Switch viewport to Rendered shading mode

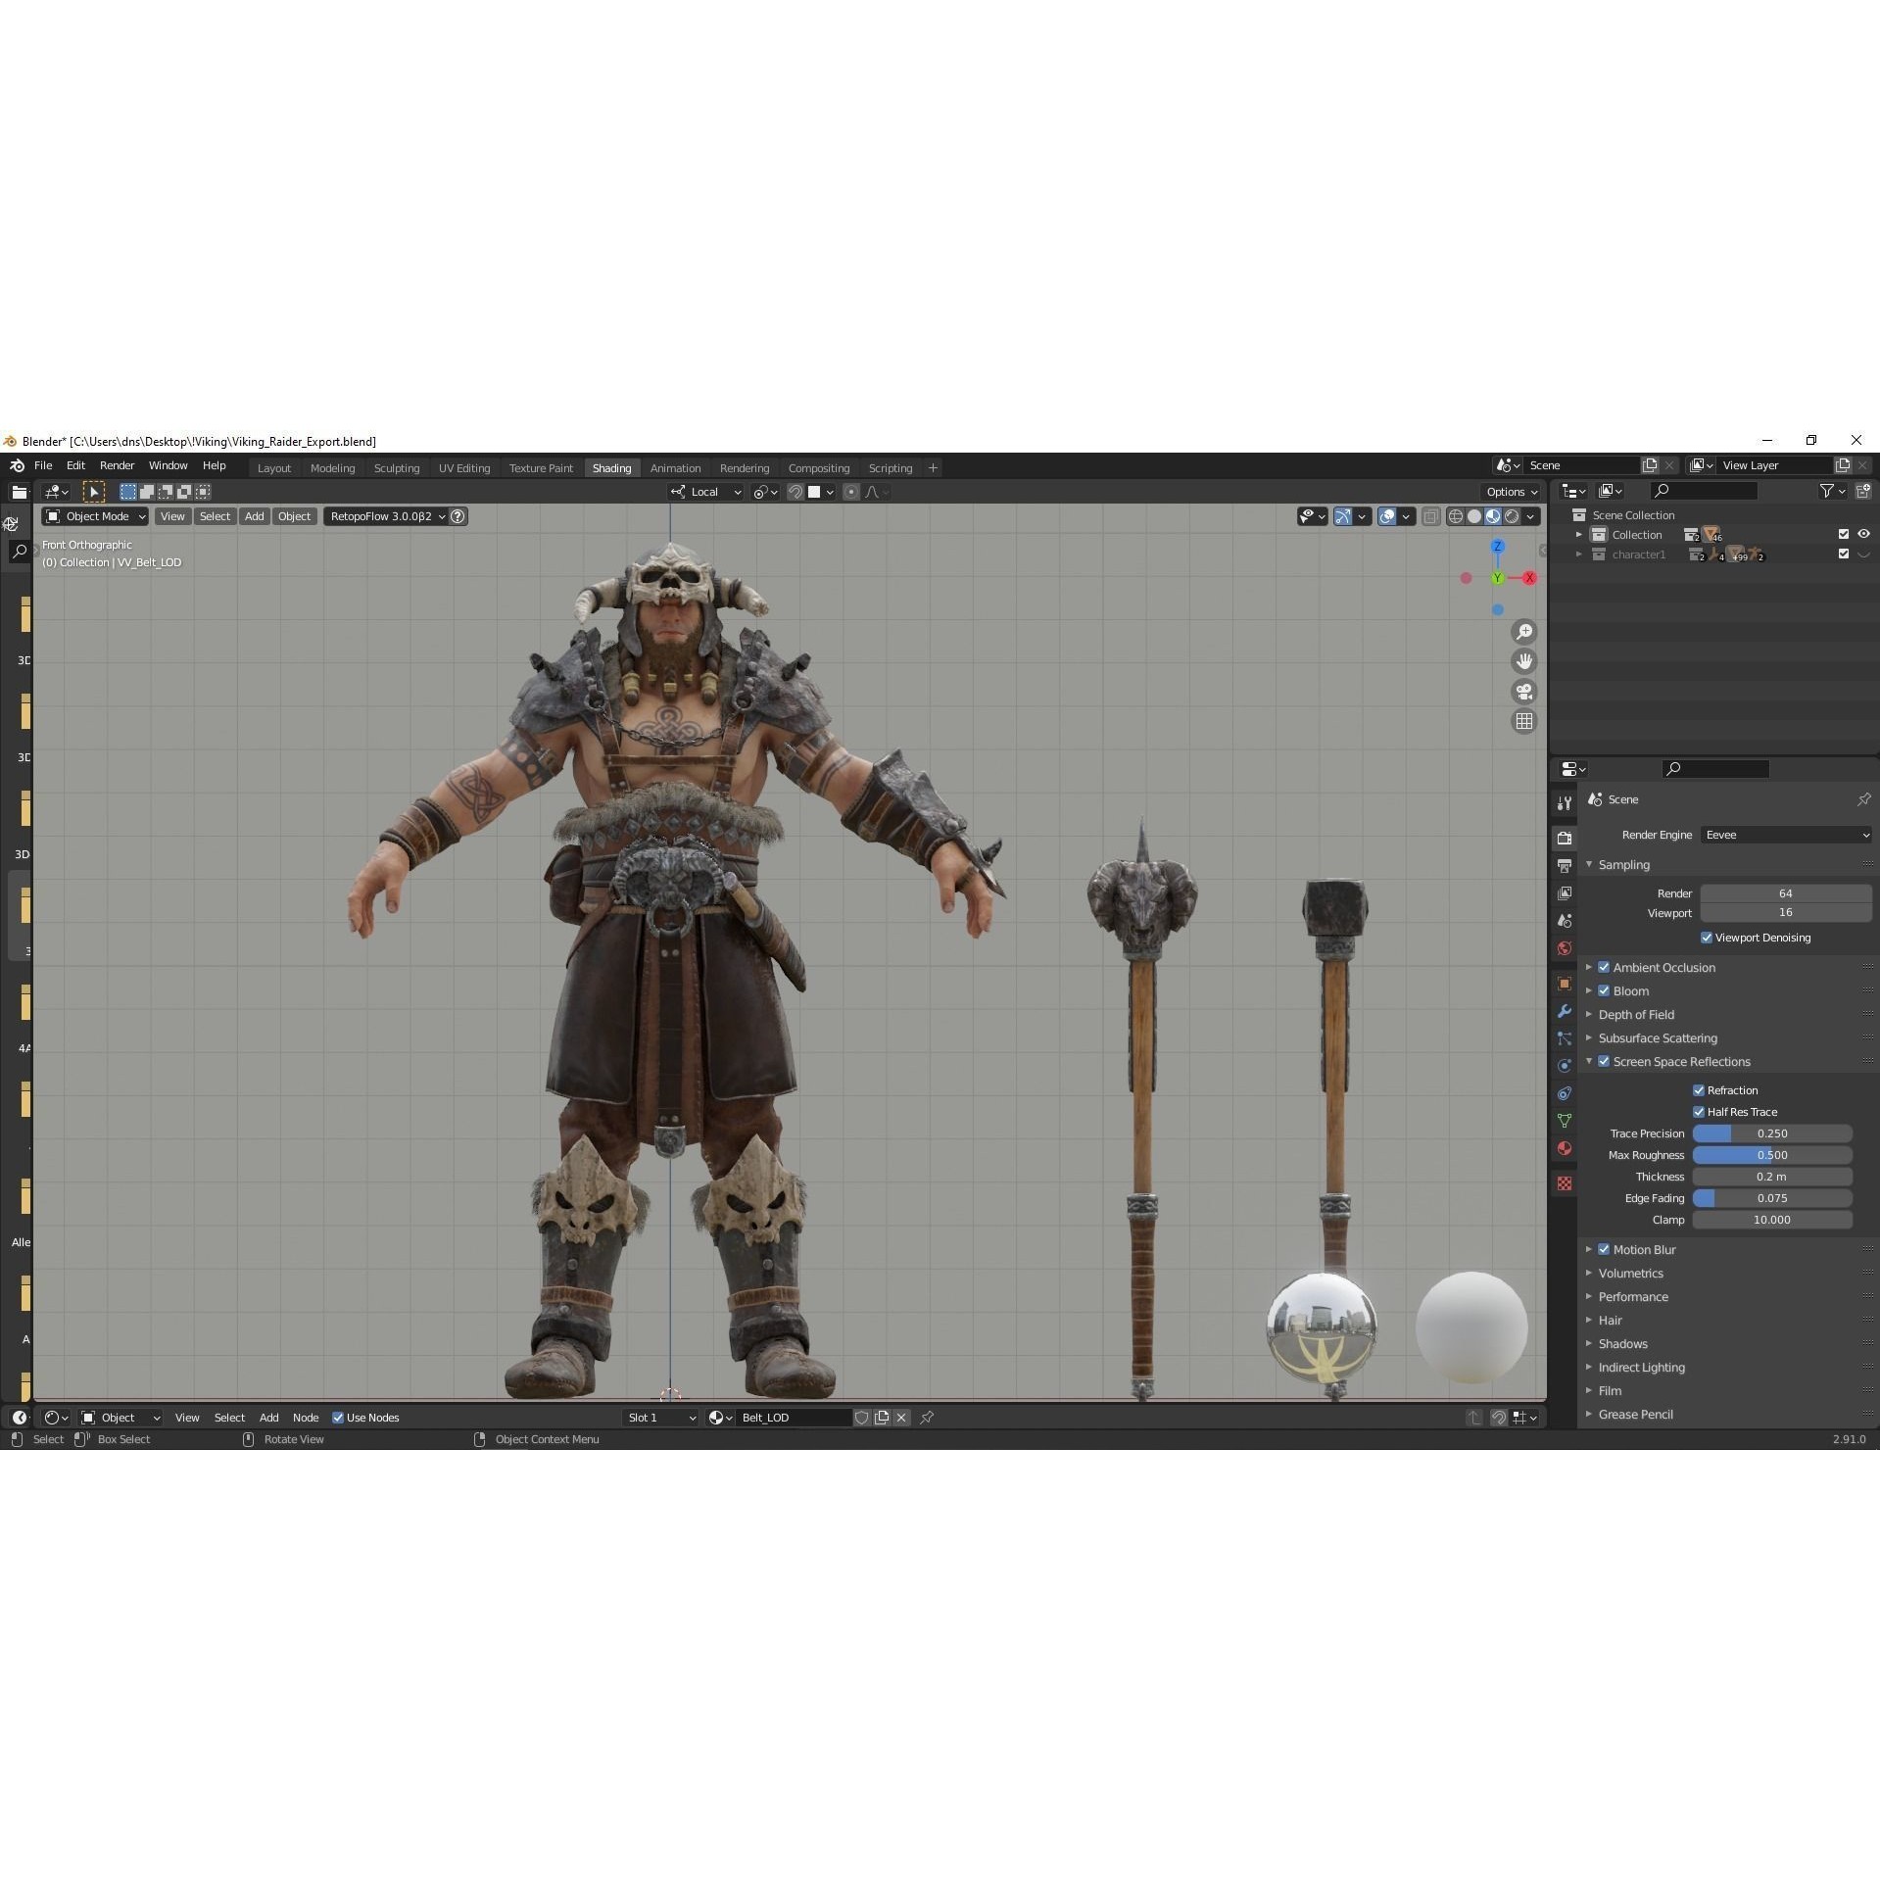[x=1512, y=516]
